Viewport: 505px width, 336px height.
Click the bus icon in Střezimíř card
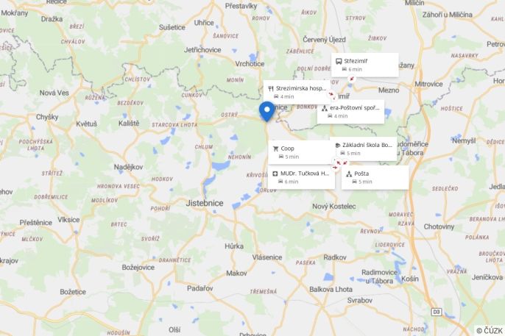[x=339, y=61]
